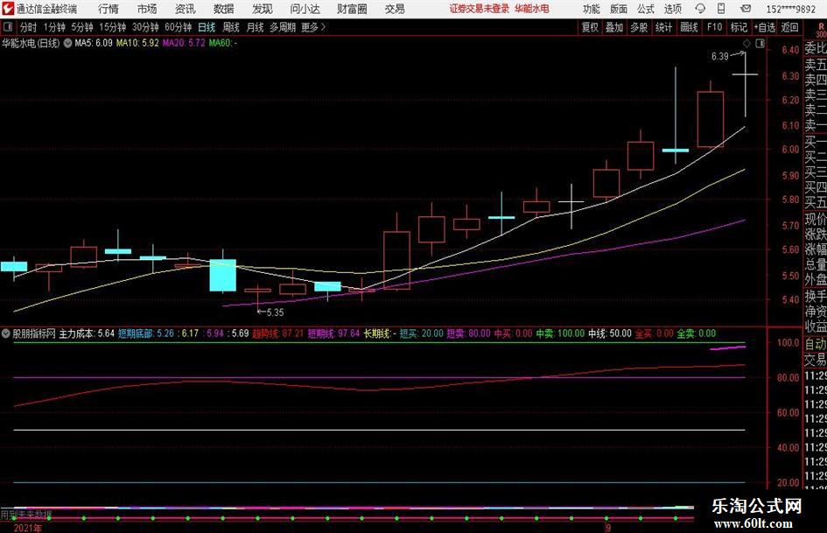The image size is (827, 533).
Task: Open the 公式 menu
Action: tap(646, 9)
